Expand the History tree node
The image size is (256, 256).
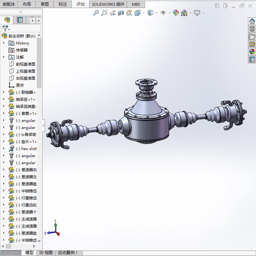pos(4,43)
